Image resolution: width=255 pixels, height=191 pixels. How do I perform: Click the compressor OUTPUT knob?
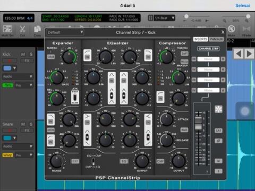pyautogui.click(x=178, y=161)
